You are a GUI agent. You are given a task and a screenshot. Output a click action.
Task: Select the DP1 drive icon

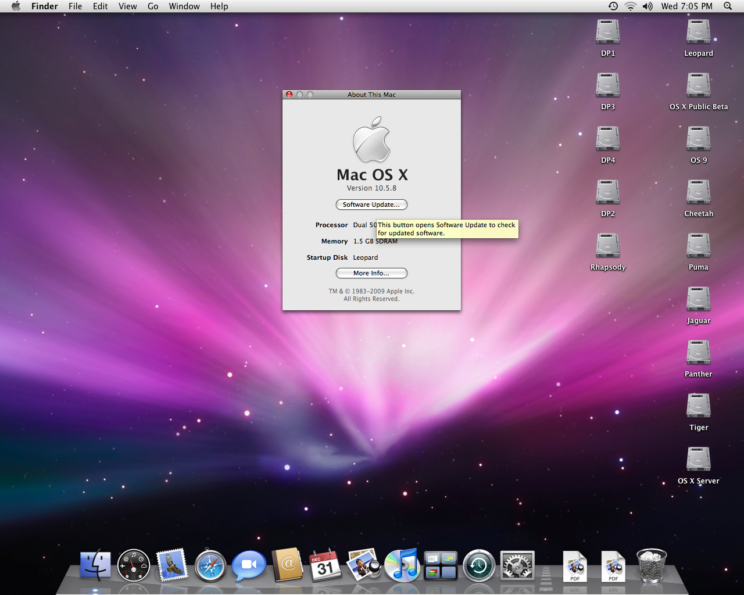[x=608, y=33]
